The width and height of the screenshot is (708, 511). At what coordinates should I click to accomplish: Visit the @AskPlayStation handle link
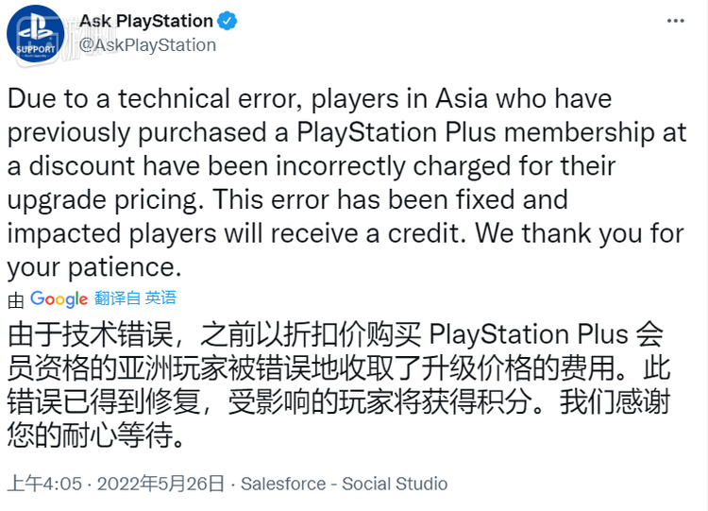click(x=147, y=45)
